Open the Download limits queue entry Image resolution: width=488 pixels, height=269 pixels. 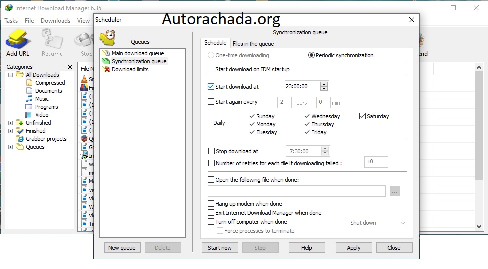click(x=130, y=69)
